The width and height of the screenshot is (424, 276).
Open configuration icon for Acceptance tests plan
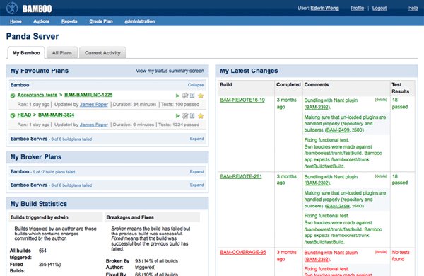tap(185, 96)
